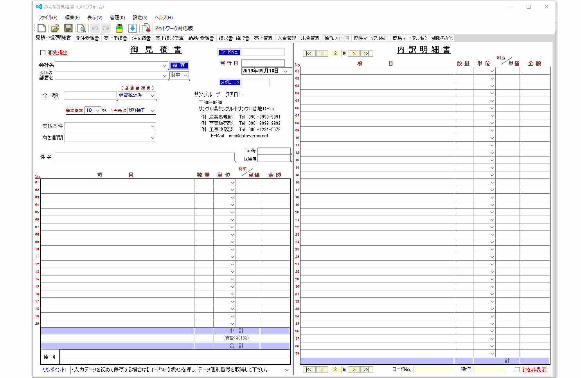Click the 客先提出 red link
Viewport: 581px width, 378px height.
(58, 53)
